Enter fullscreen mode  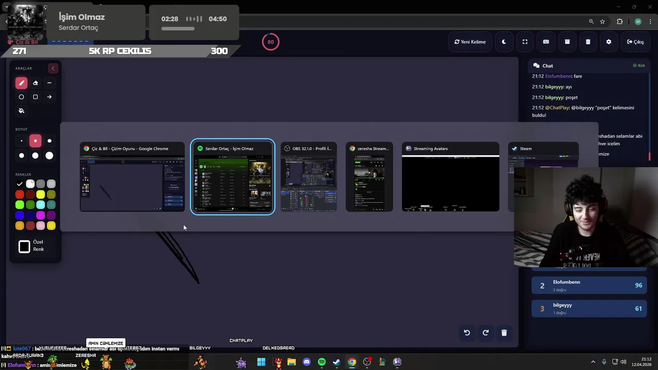(x=525, y=42)
